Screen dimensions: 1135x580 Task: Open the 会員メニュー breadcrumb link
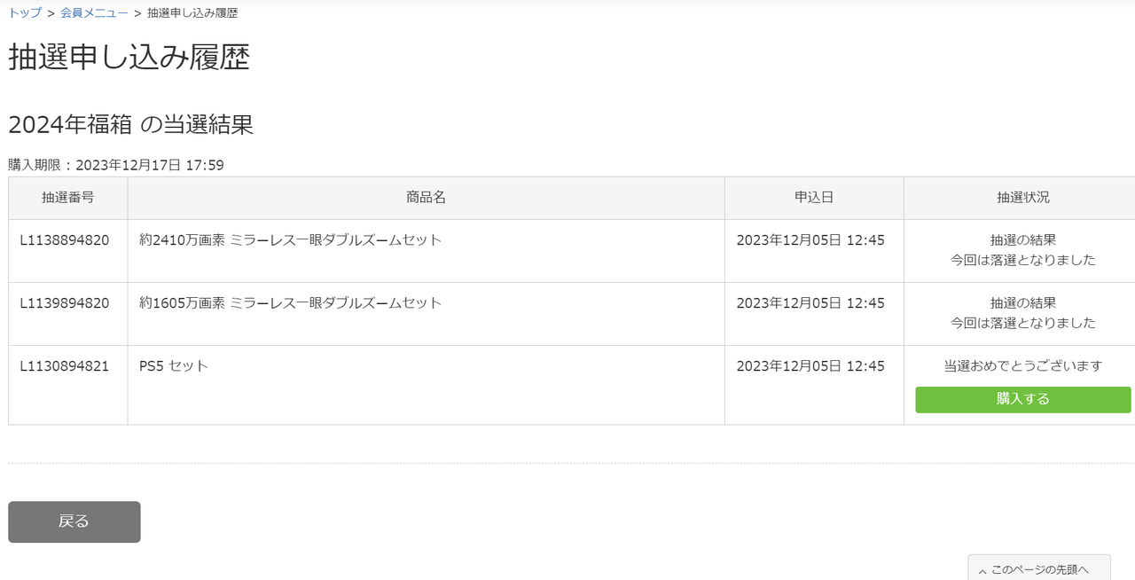coord(94,13)
